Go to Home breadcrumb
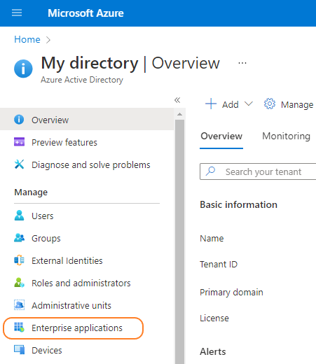Viewport: 316px width, 364px height. tap(27, 39)
